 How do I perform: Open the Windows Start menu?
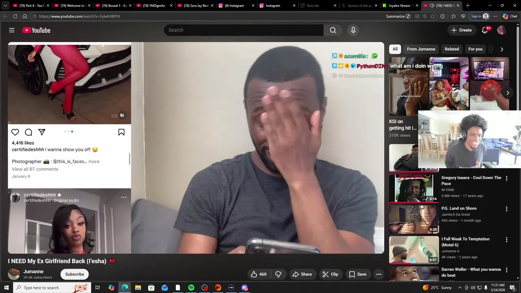coord(6,288)
